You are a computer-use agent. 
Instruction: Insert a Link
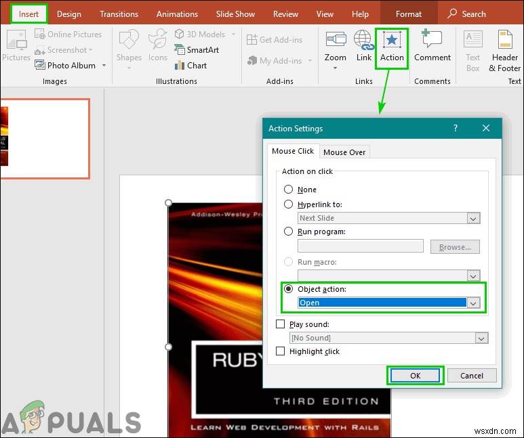363,46
